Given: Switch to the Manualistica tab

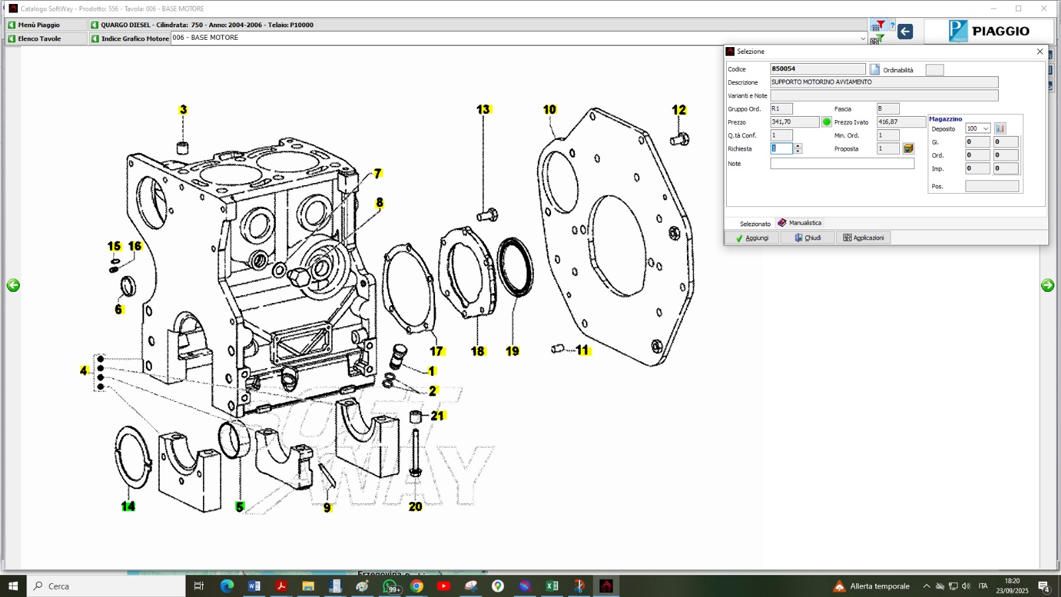Looking at the screenshot, I should pos(800,223).
